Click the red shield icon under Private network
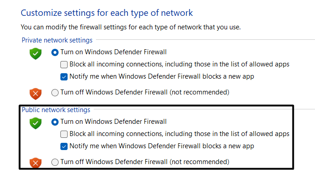 point(36,94)
